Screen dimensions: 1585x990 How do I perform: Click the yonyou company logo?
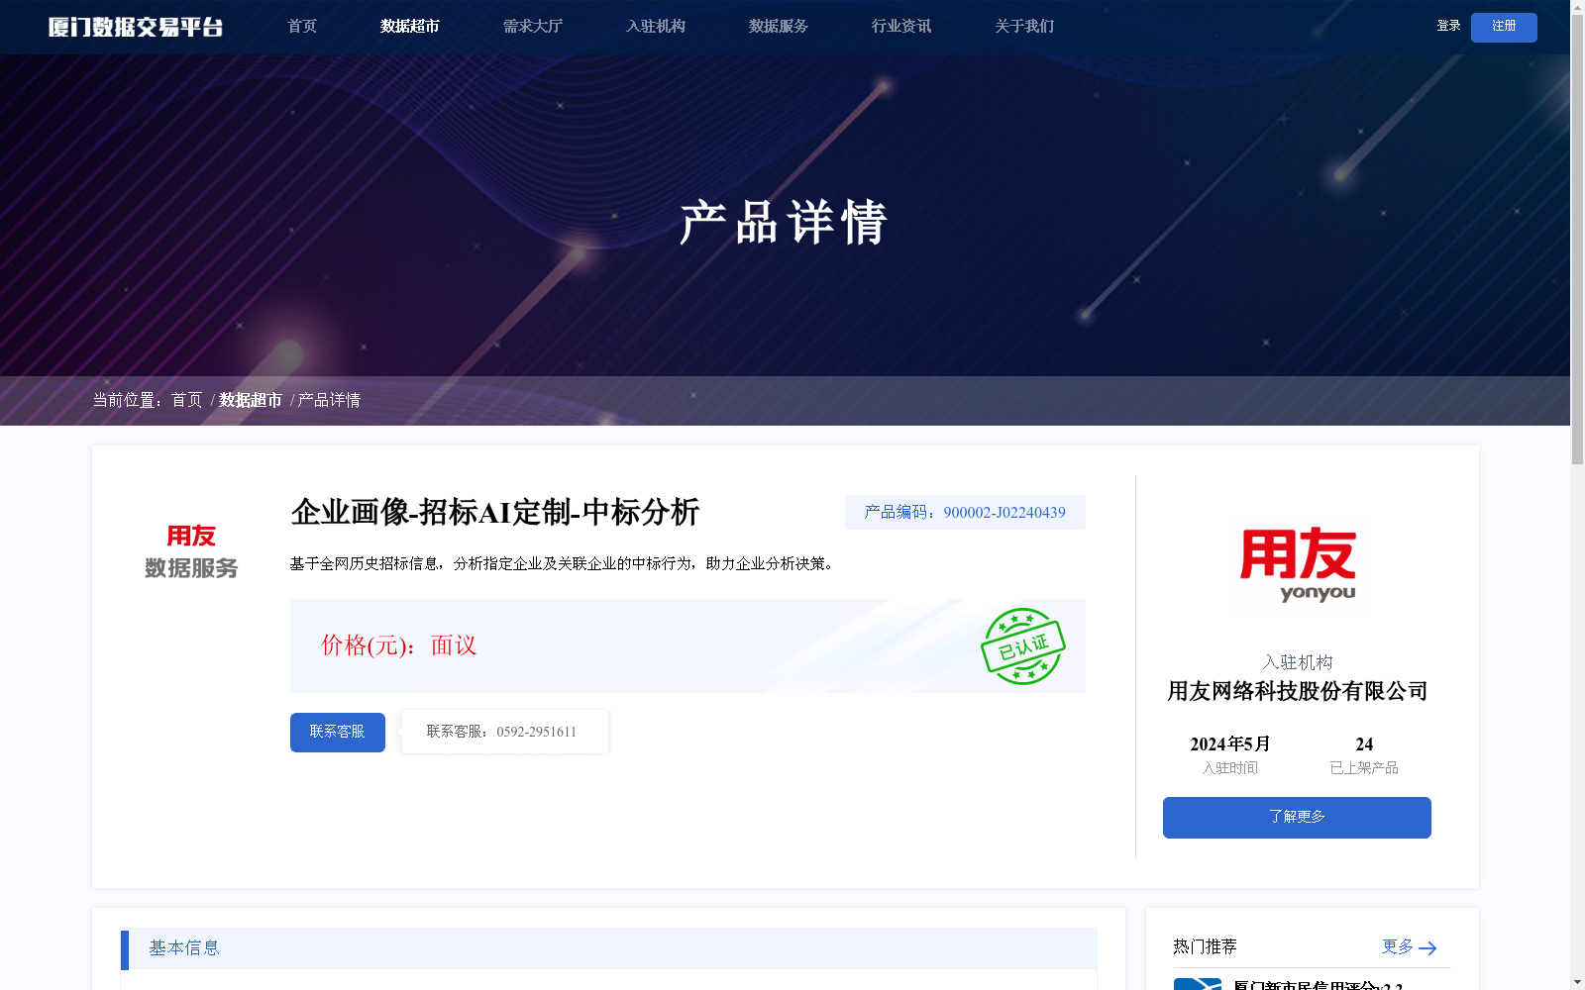pyautogui.click(x=1298, y=564)
